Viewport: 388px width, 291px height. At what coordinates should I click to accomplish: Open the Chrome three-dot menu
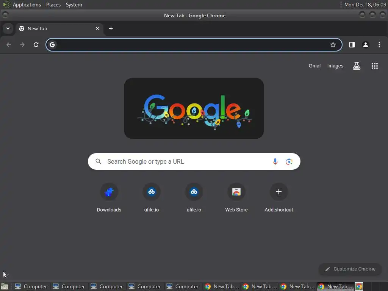(379, 45)
